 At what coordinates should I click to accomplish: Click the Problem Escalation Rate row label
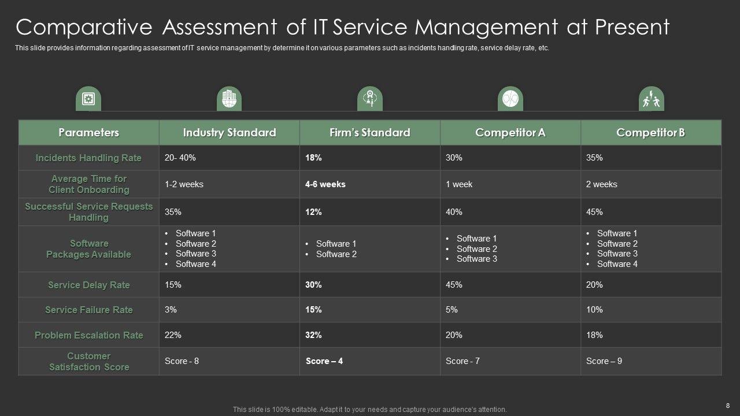88,335
